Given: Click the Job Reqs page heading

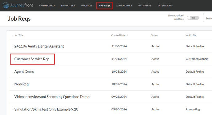Looking at the screenshot, I should click(19, 19).
